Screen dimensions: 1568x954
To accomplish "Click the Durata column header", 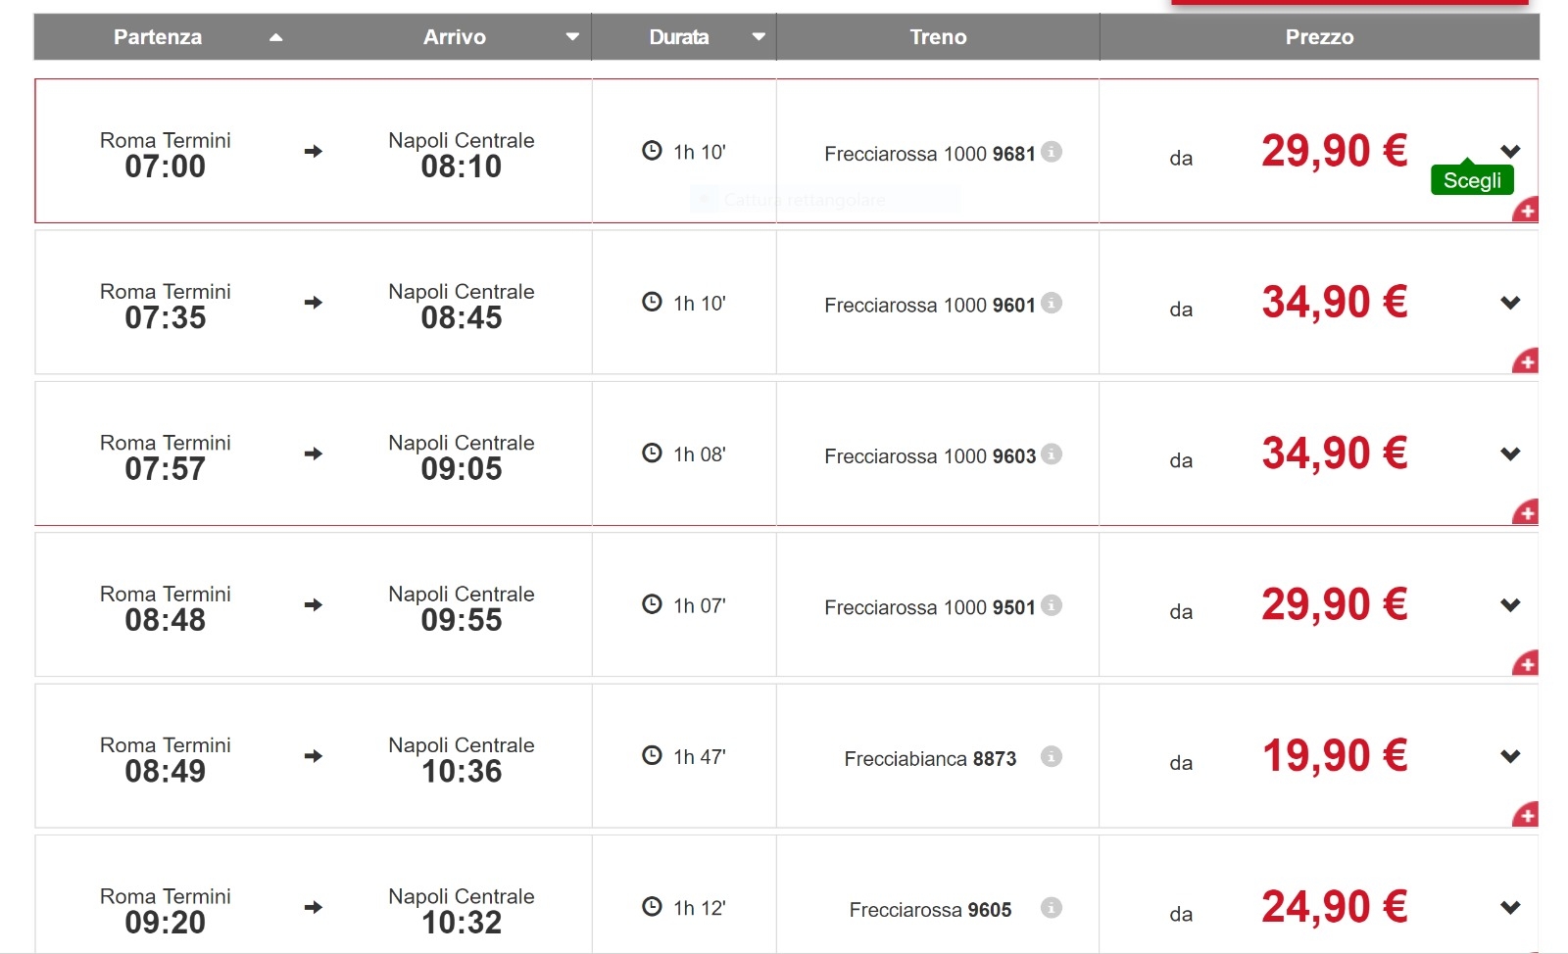I will tap(679, 37).
